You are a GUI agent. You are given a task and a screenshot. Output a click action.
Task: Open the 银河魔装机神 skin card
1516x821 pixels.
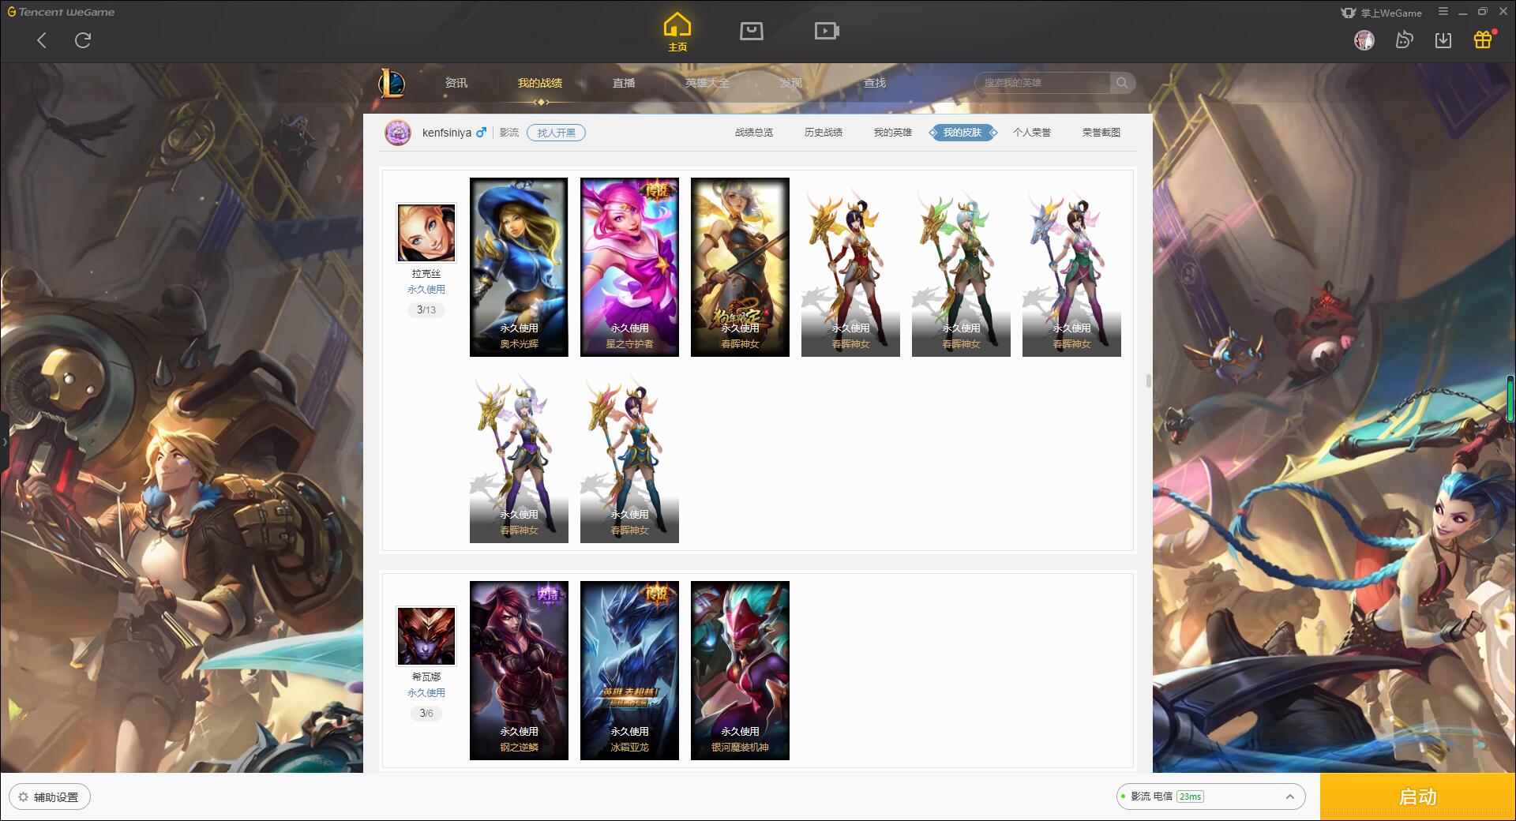click(740, 671)
